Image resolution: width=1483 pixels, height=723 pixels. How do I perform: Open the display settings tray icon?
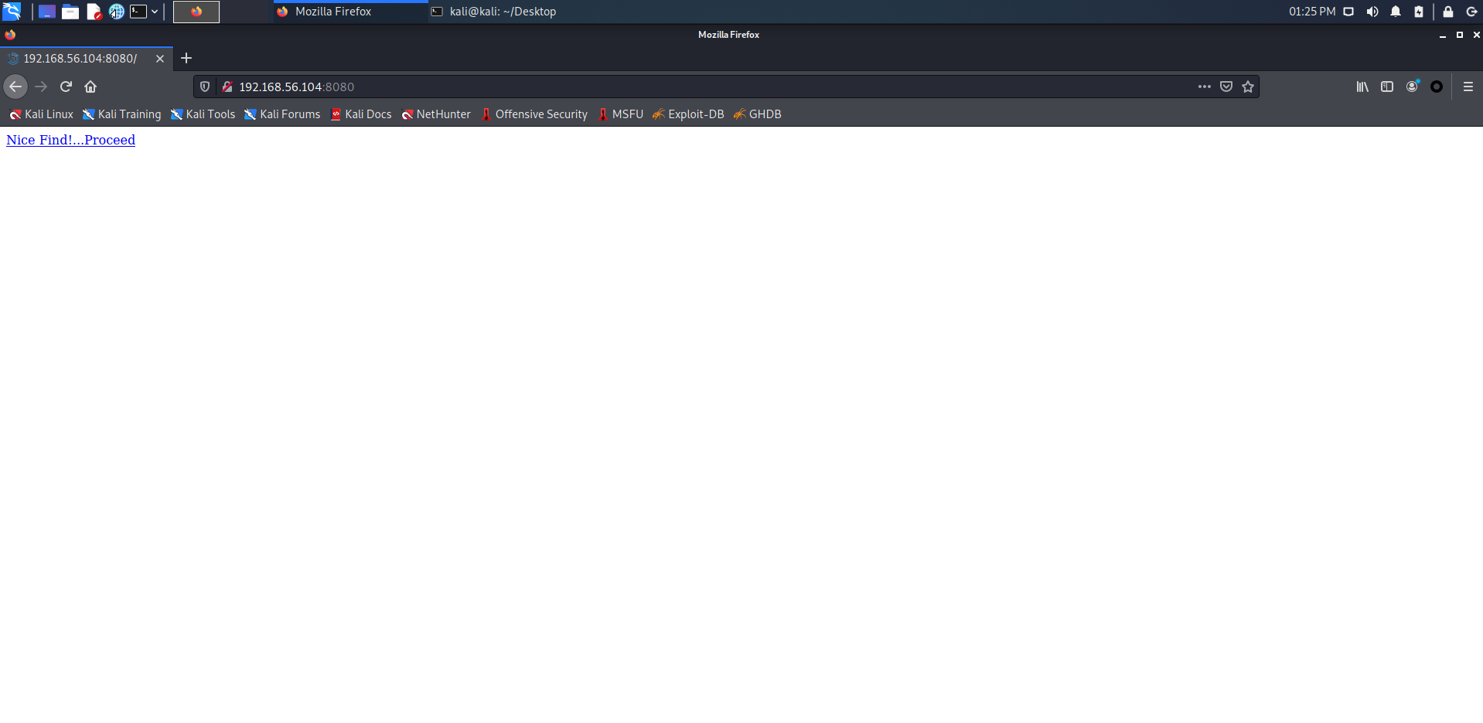pyautogui.click(x=1348, y=12)
